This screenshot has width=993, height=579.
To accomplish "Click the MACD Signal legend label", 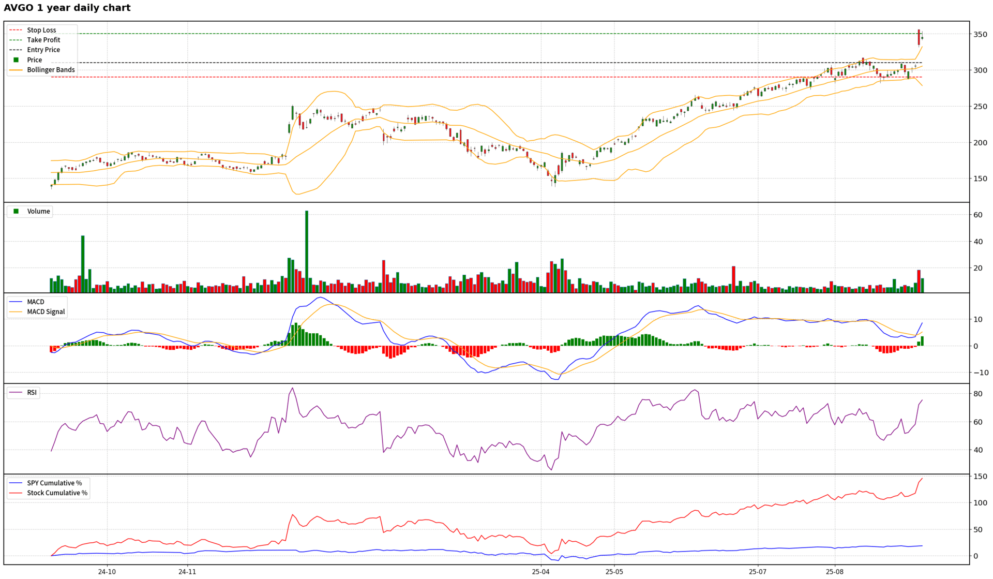I will [46, 311].
